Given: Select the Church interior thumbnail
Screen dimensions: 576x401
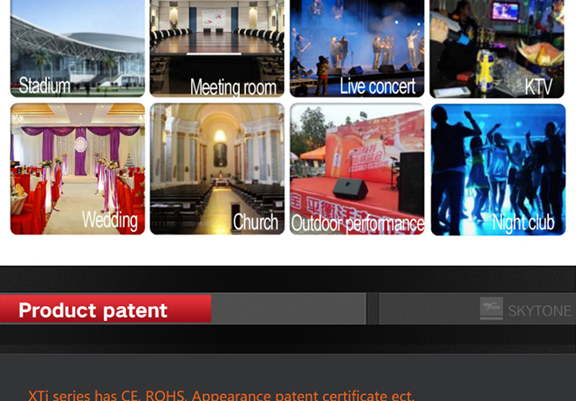Looking at the screenshot, I should [217, 169].
